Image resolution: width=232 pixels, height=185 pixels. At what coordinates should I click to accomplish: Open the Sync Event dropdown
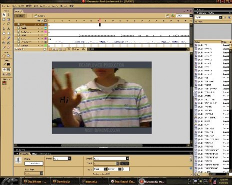(x=105, y=169)
